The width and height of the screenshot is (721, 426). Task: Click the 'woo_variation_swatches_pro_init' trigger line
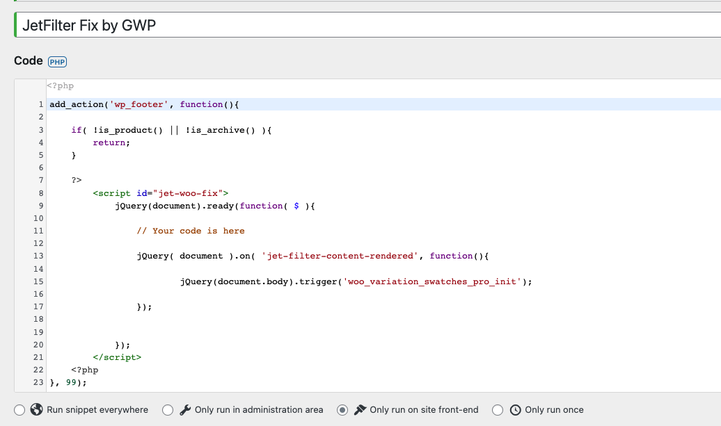click(356, 281)
